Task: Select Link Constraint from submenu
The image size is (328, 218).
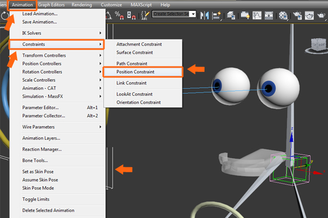Action: point(143,83)
